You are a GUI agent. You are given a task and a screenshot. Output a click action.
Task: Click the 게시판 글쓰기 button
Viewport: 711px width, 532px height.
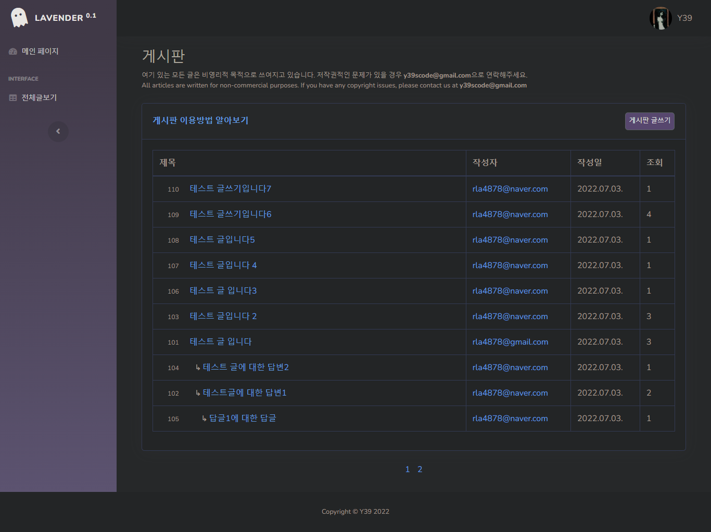click(650, 121)
